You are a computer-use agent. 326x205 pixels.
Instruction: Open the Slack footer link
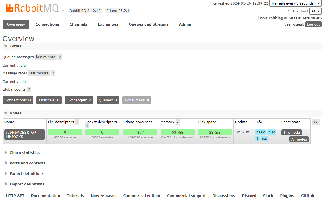tap(268, 196)
